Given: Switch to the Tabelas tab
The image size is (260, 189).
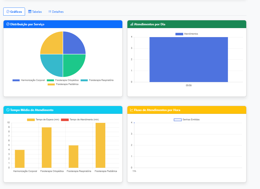Looking at the screenshot, I should point(35,12).
